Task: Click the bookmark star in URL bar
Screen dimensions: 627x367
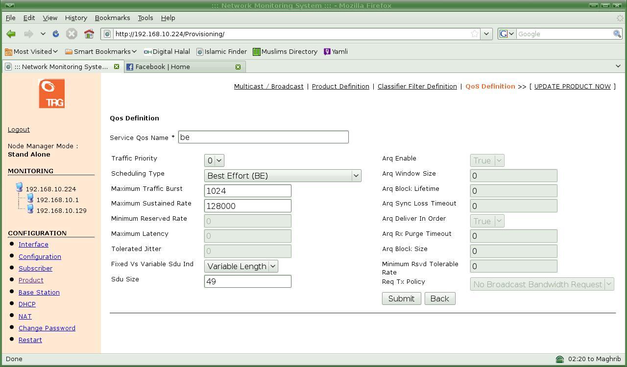Action: pos(474,34)
